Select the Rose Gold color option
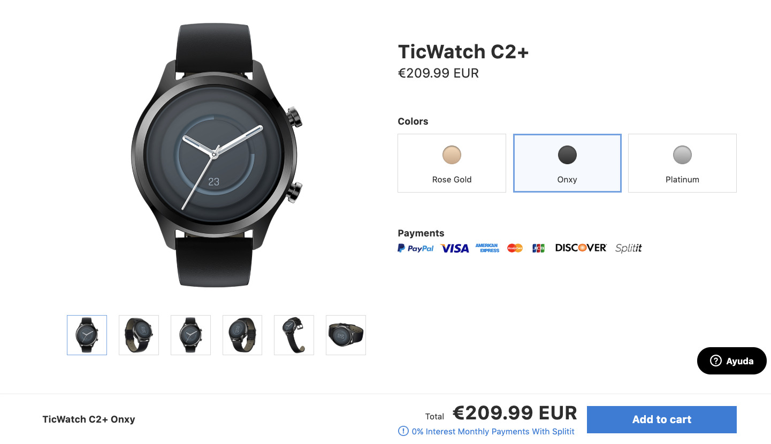This screenshot has width=771, height=444. pos(452,163)
